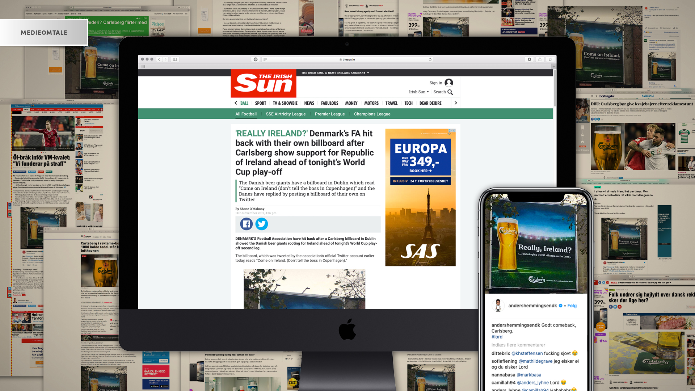Click the AdChoices icon on SAS ad
The height and width of the screenshot is (391, 695).
pyautogui.click(x=450, y=131)
